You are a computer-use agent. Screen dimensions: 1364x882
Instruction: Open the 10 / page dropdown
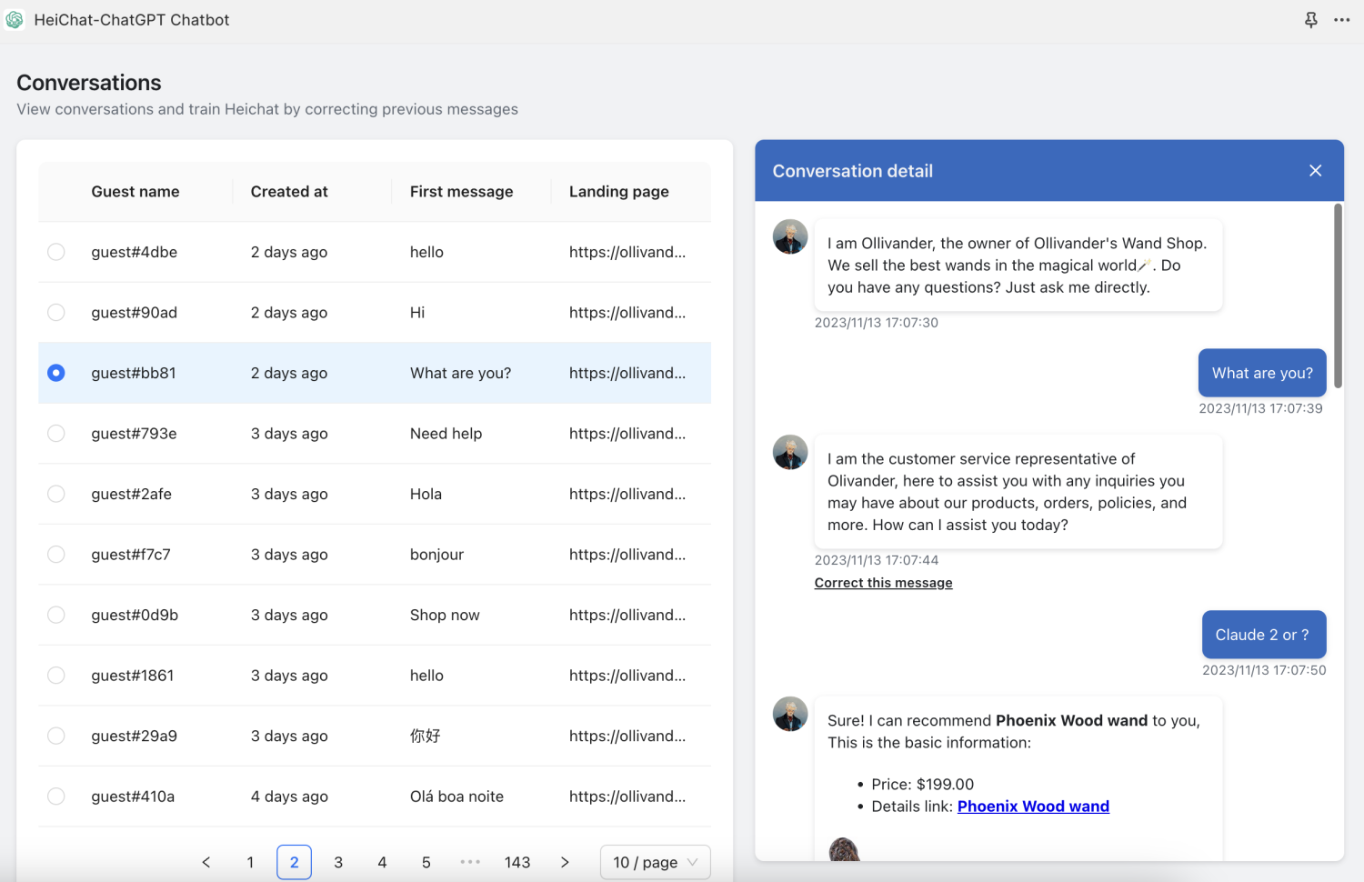(655, 862)
